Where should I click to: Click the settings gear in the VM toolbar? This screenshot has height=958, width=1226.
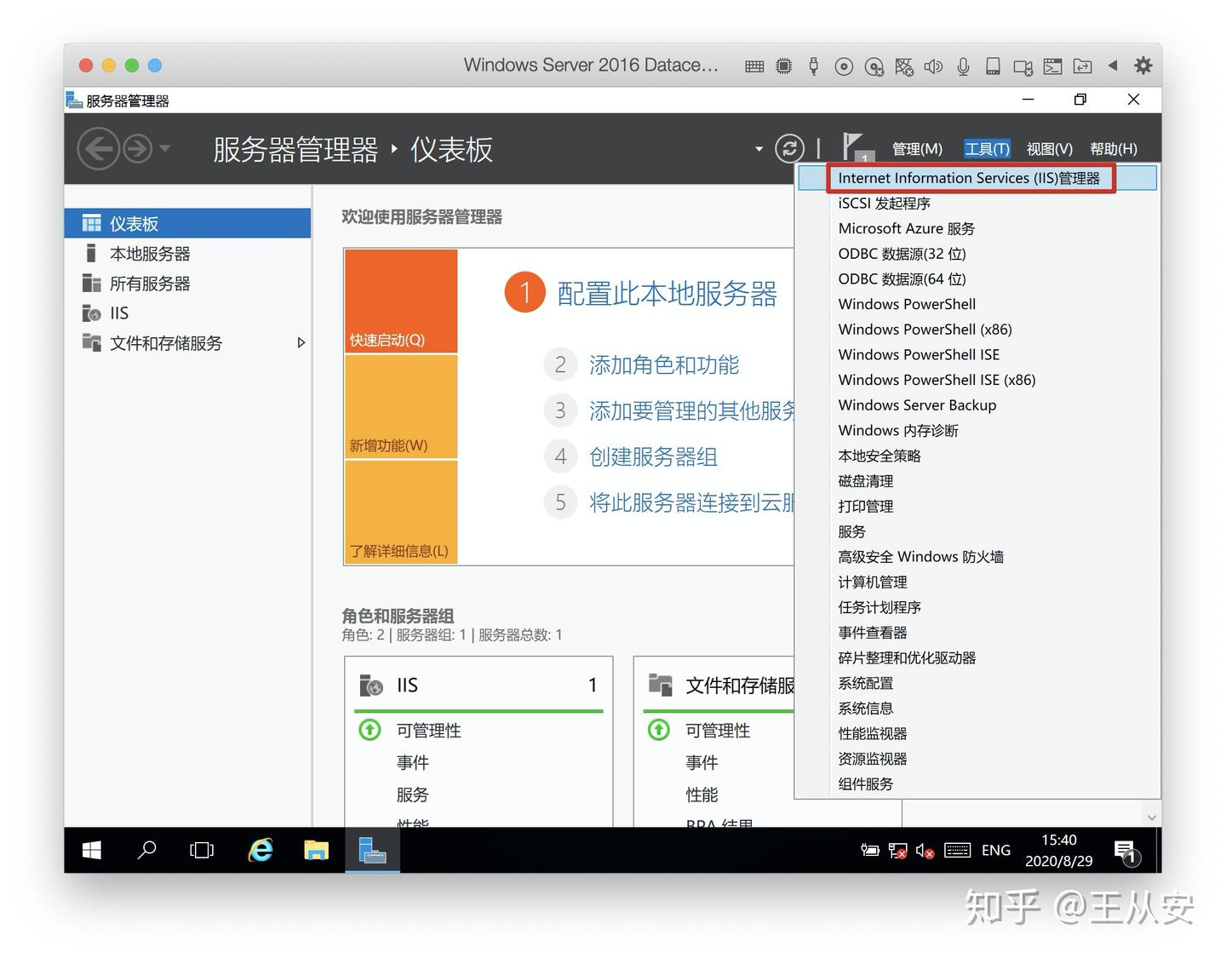point(1143,65)
